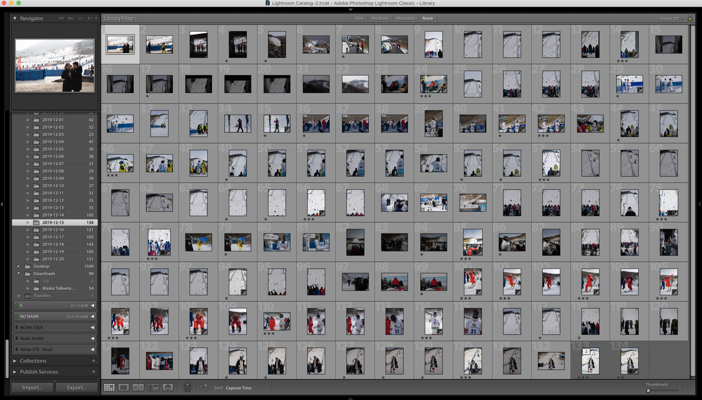Select thumbnail 100 red skier photo
Image resolution: width=702 pixels, height=400 pixels.
[473, 282]
